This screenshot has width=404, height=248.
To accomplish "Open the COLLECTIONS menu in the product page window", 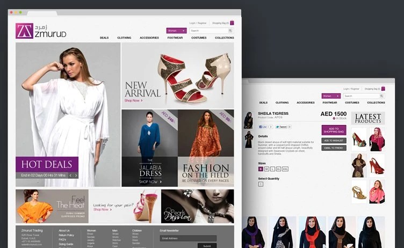I will pyautogui.click(x=376, y=103).
